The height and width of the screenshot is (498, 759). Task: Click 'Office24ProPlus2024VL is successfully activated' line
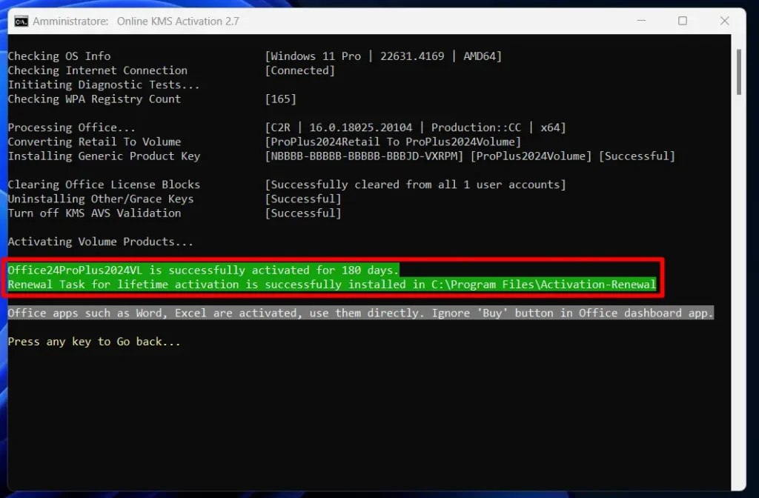coord(203,270)
